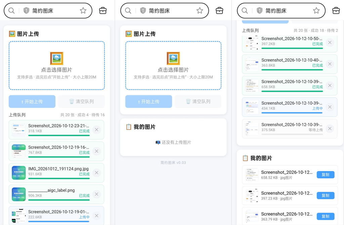
Task: Click 开始上传 button in the left screen
Action: [32, 102]
